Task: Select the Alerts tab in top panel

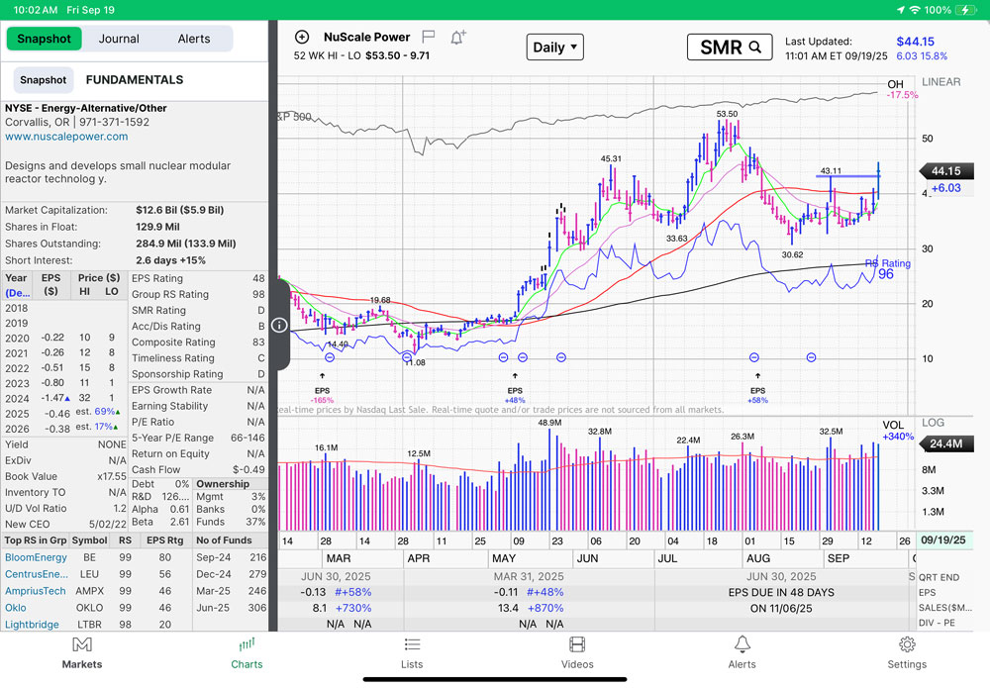Action: 194,39
